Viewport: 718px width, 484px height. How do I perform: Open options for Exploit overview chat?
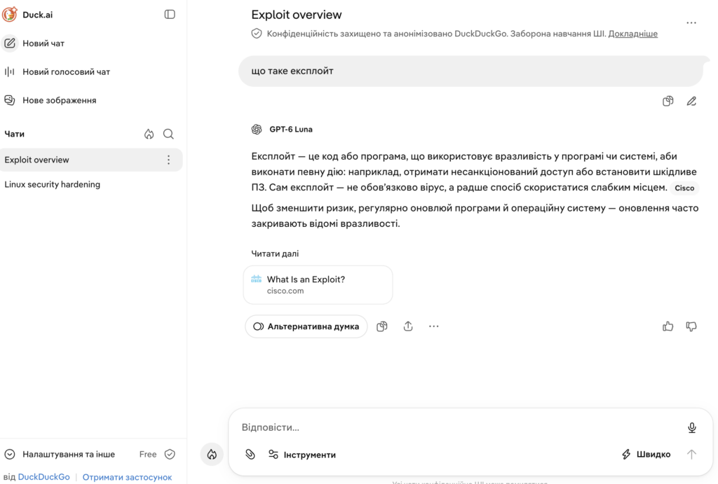coord(168,160)
